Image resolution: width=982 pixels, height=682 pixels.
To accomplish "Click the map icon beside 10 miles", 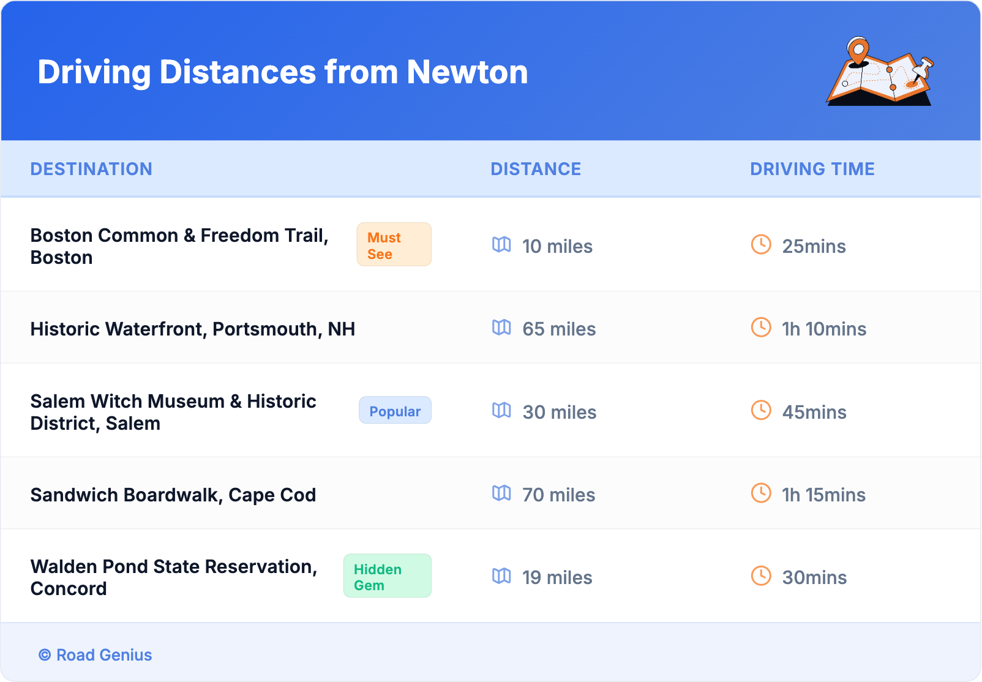I will (501, 245).
